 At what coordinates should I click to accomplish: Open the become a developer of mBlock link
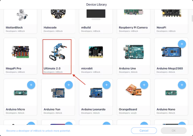tap(38, 131)
